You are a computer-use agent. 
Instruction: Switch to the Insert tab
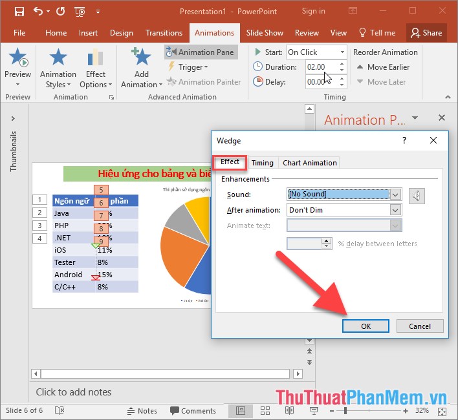click(x=88, y=33)
